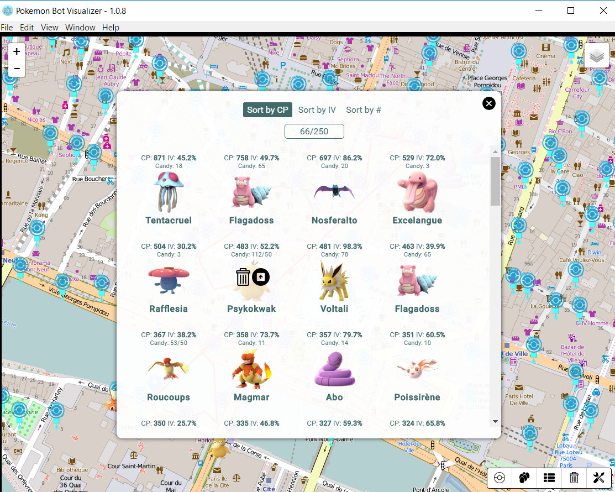Zoom in the map with plus button
615x492 pixels.
tap(17, 51)
